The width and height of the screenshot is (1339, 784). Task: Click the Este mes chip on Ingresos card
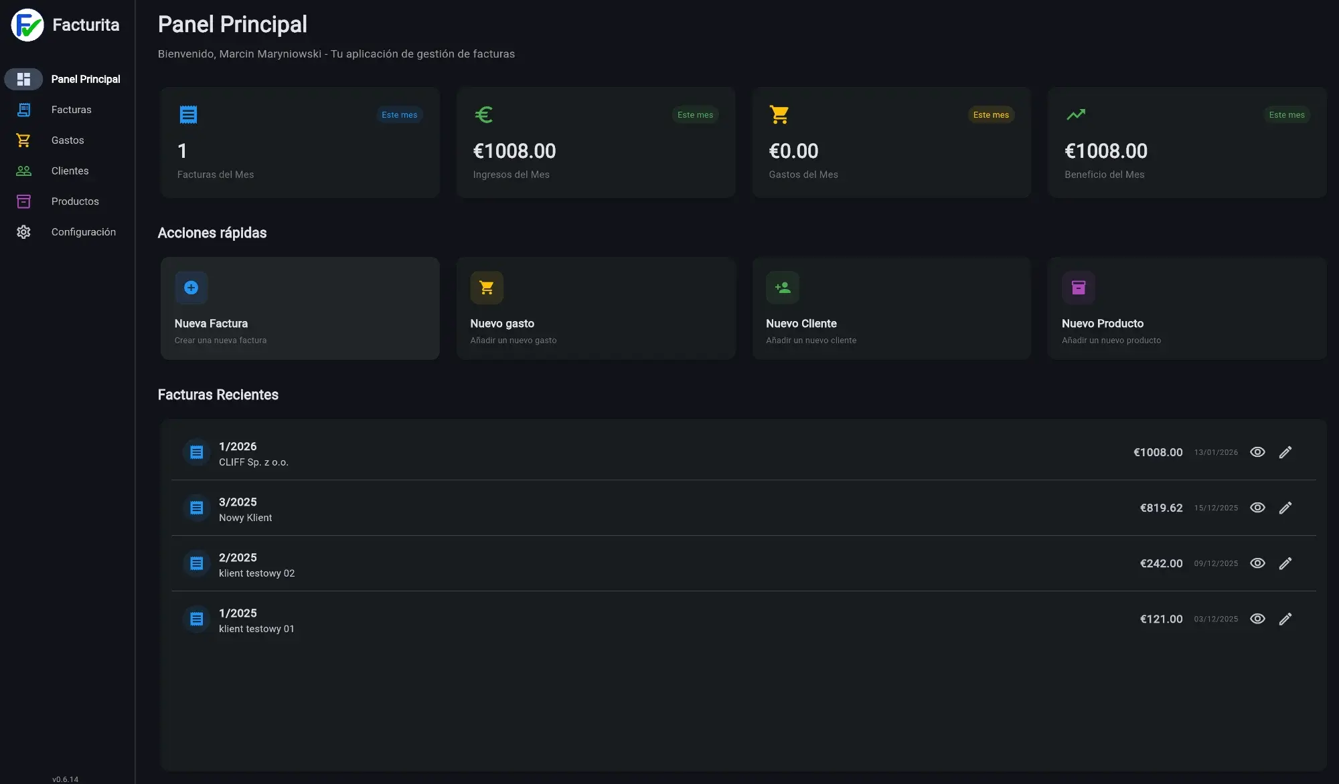(x=696, y=114)
